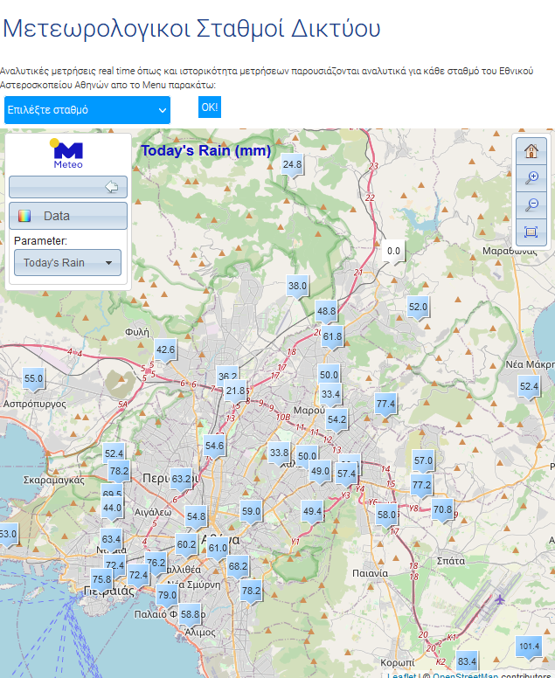Screen dimensions: 555x678
Task: Select the 55.0 marker near Ασπρόπυργος
Action: tap(33, 379)
